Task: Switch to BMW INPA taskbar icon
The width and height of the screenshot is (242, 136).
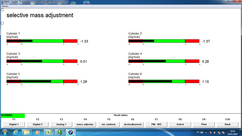Action: [70, 133]
